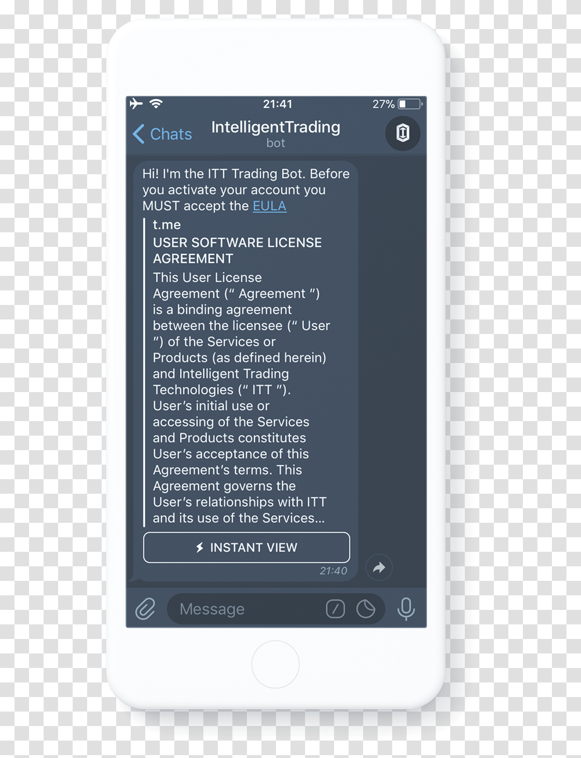The image size is (581, 758).
Task: Open the bot commands slash icon
Action: (335, 609)
